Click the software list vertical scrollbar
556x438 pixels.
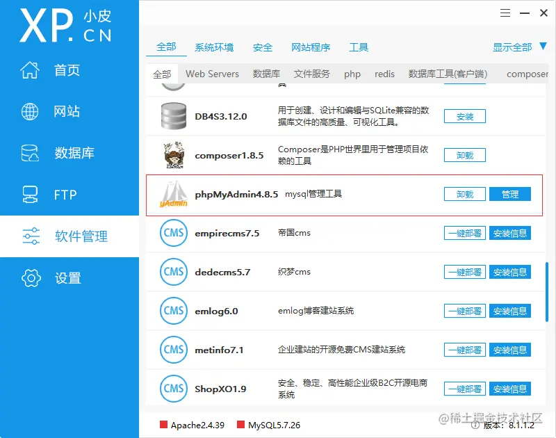[x=547, y=292]
